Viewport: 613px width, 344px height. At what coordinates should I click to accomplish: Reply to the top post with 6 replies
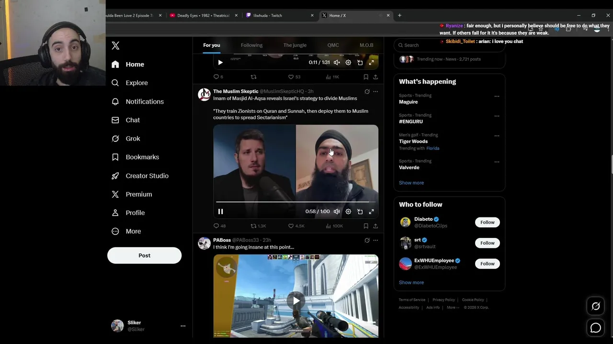click(218, 76)
